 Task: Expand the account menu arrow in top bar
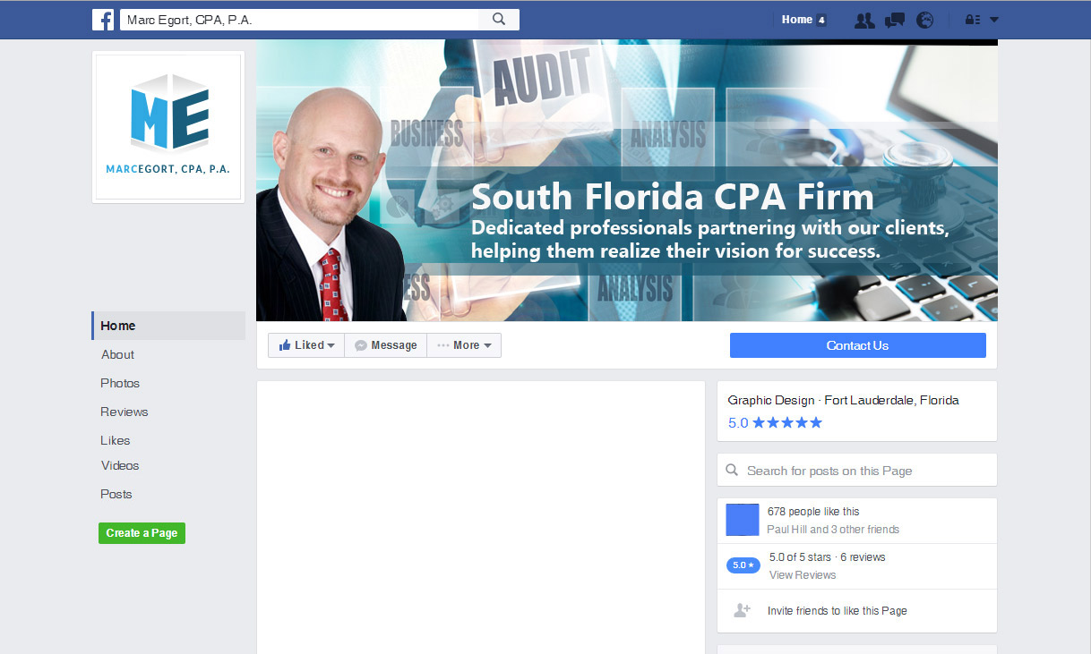point(993,20)
